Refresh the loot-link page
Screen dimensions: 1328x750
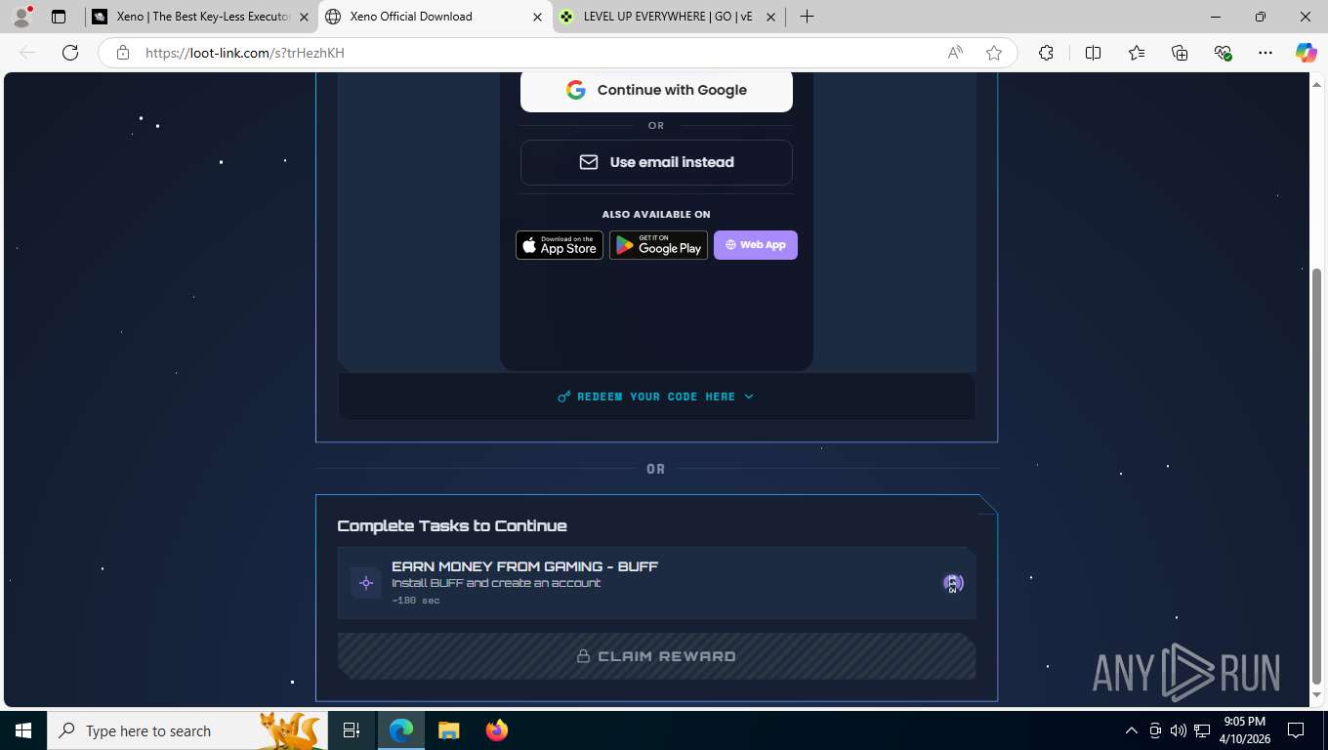point(70,53)
